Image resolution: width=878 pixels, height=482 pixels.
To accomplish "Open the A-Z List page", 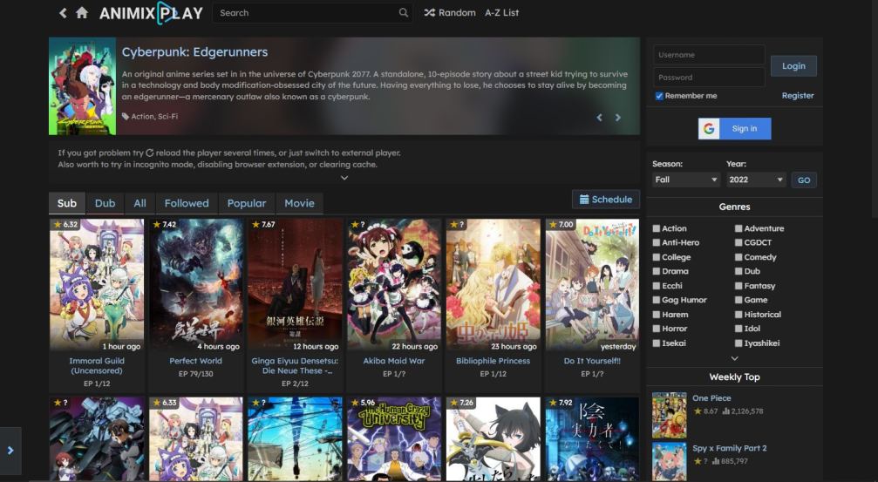I will (501, 13).
